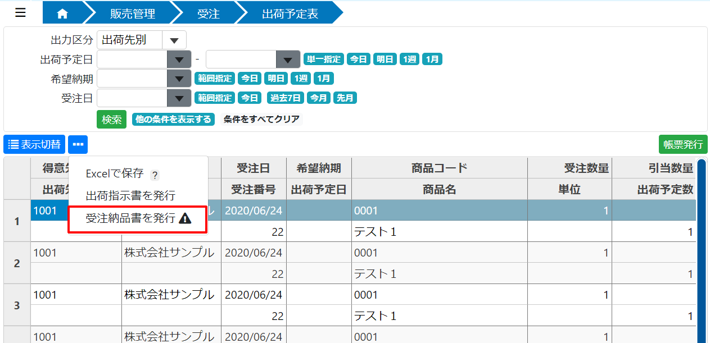Navigate to 受注 breadcrumb
Image resolution: width=710 pixels, height=343 pixels.
point(209,14)
